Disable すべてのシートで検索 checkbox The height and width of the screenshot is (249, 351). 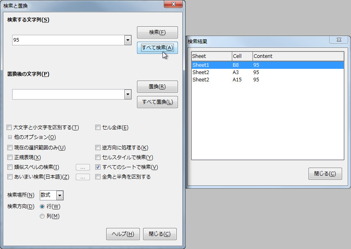click(98, 167)
